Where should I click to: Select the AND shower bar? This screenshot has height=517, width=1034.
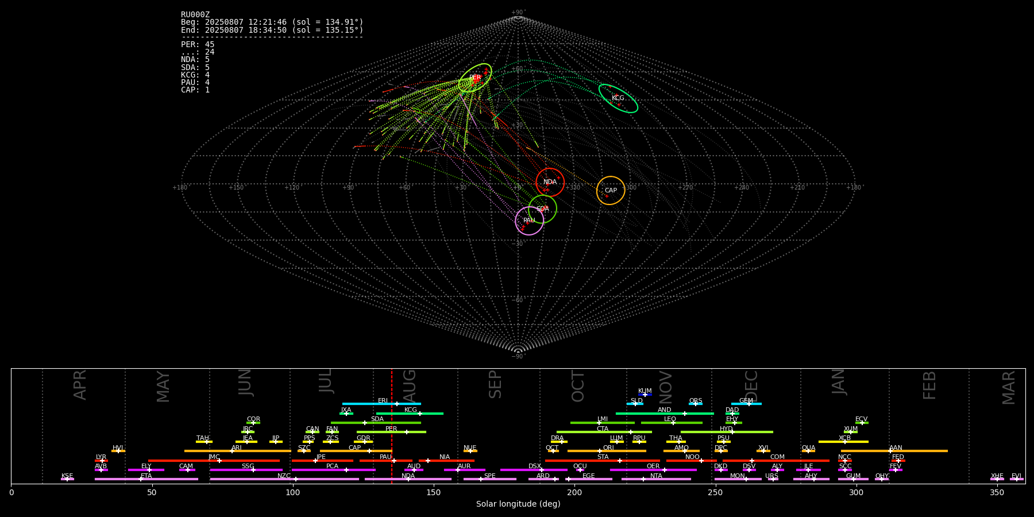pyautogui.click(x=665, y=413)
